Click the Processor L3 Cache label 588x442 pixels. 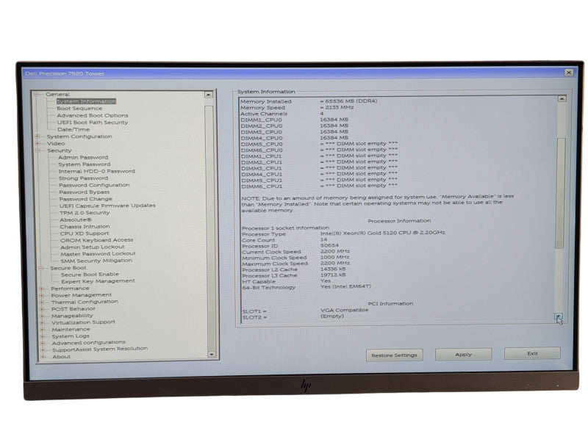coord(270,275)
